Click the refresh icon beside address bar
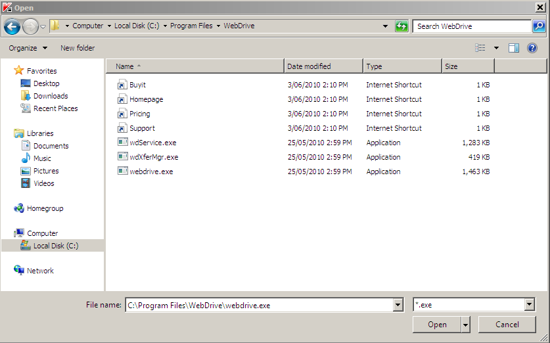550x343 pixels. 401,26
